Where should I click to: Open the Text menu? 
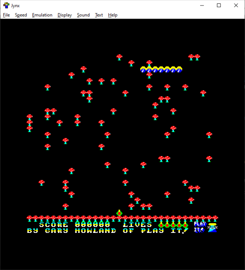(x=99, y=15)
